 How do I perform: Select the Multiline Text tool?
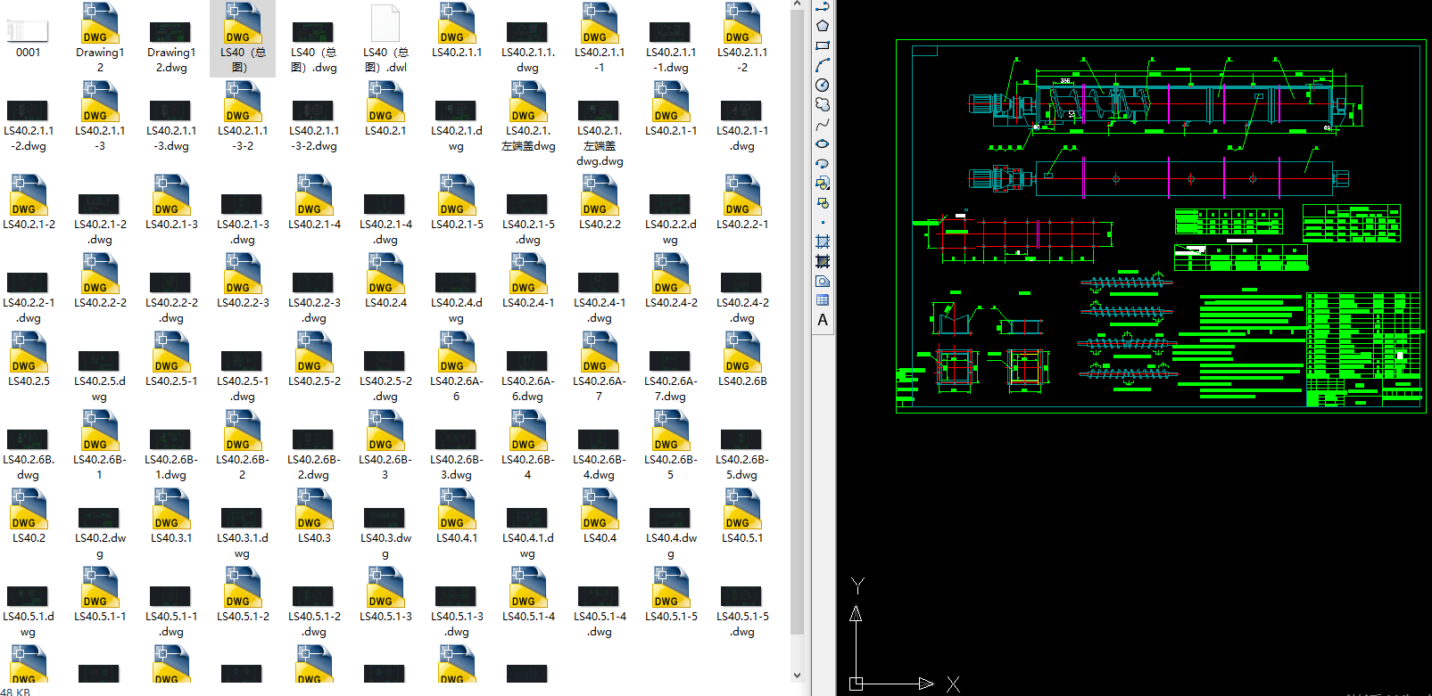823,320
